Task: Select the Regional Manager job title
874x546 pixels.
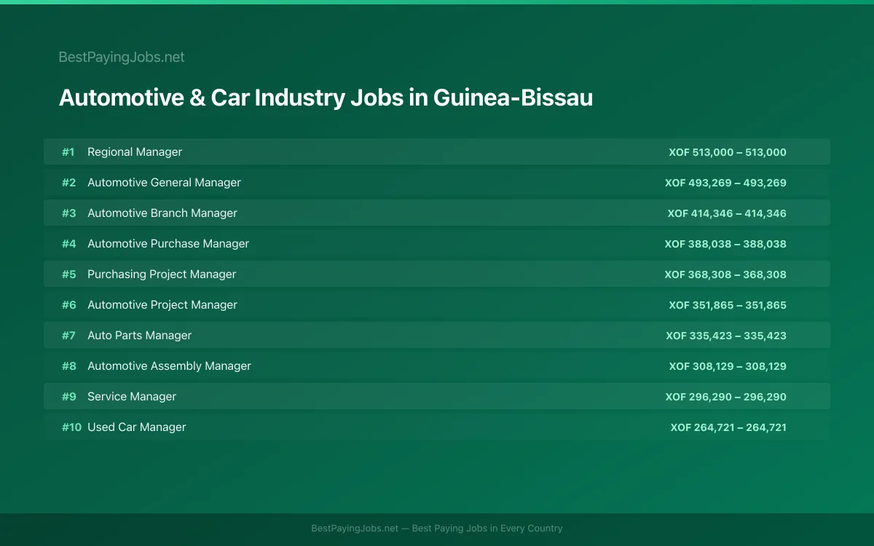Action: coord(135,152)
